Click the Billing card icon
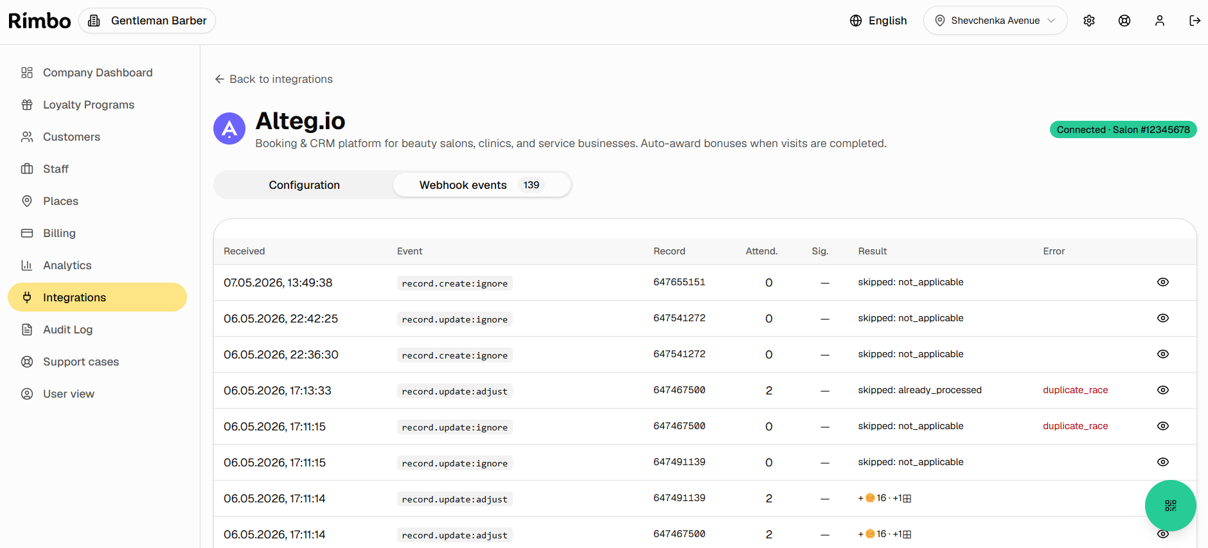This screenshot has height=548, width=1208. point(27,233)
